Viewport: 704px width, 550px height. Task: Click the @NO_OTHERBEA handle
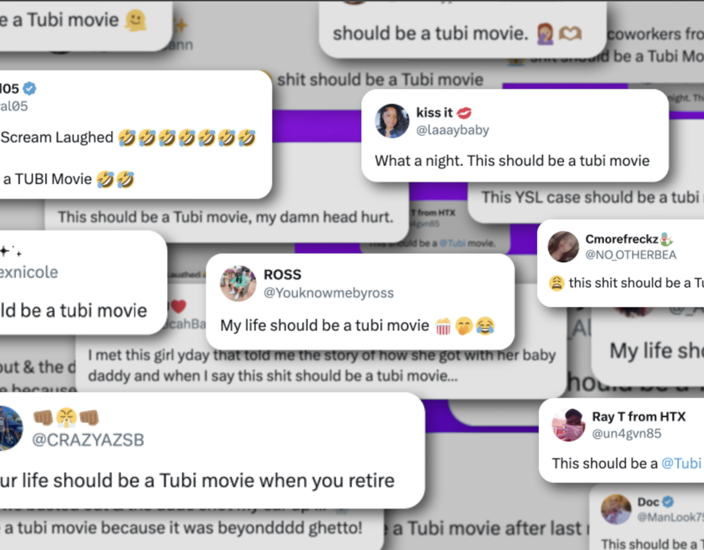pos(631,255)
